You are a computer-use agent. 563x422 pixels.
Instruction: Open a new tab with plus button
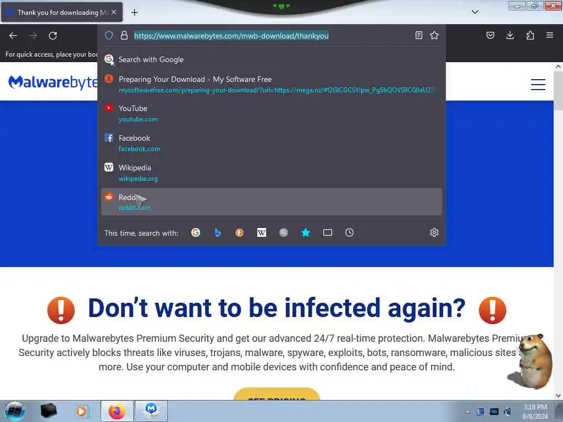(x=134, y=13)
